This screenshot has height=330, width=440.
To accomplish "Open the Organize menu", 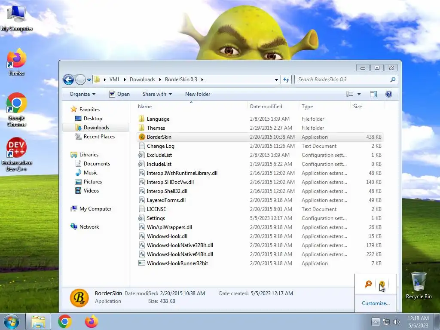I will (x=82, y=94).
